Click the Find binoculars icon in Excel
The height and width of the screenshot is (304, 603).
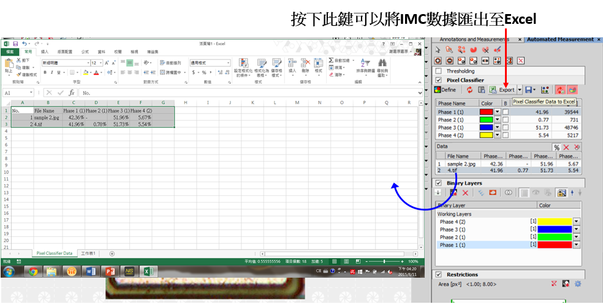(x=382, y=63)
